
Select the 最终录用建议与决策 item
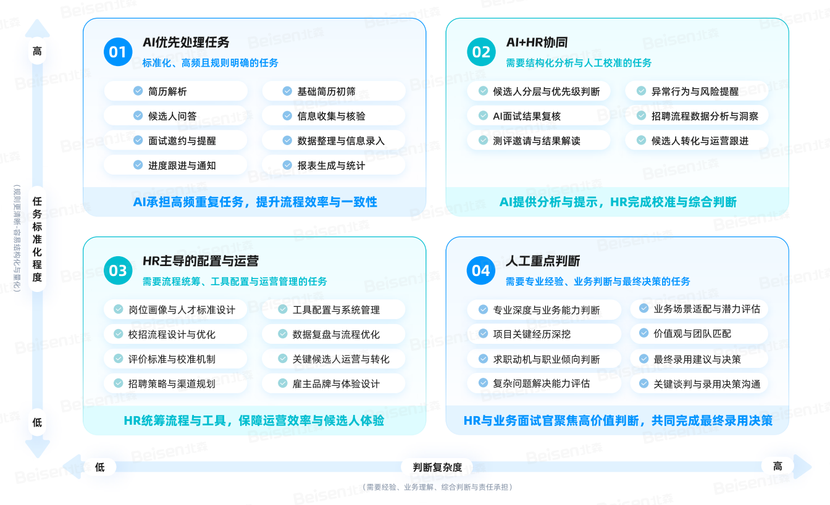pos(699,359)
